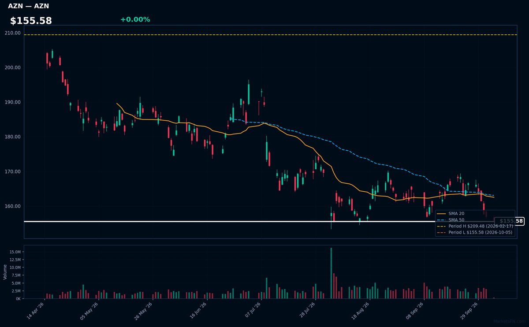The width and height of the screenshot is (529, 327).
Task: Click the Period H $209.48 legend entry
Action: pos(475,226)
